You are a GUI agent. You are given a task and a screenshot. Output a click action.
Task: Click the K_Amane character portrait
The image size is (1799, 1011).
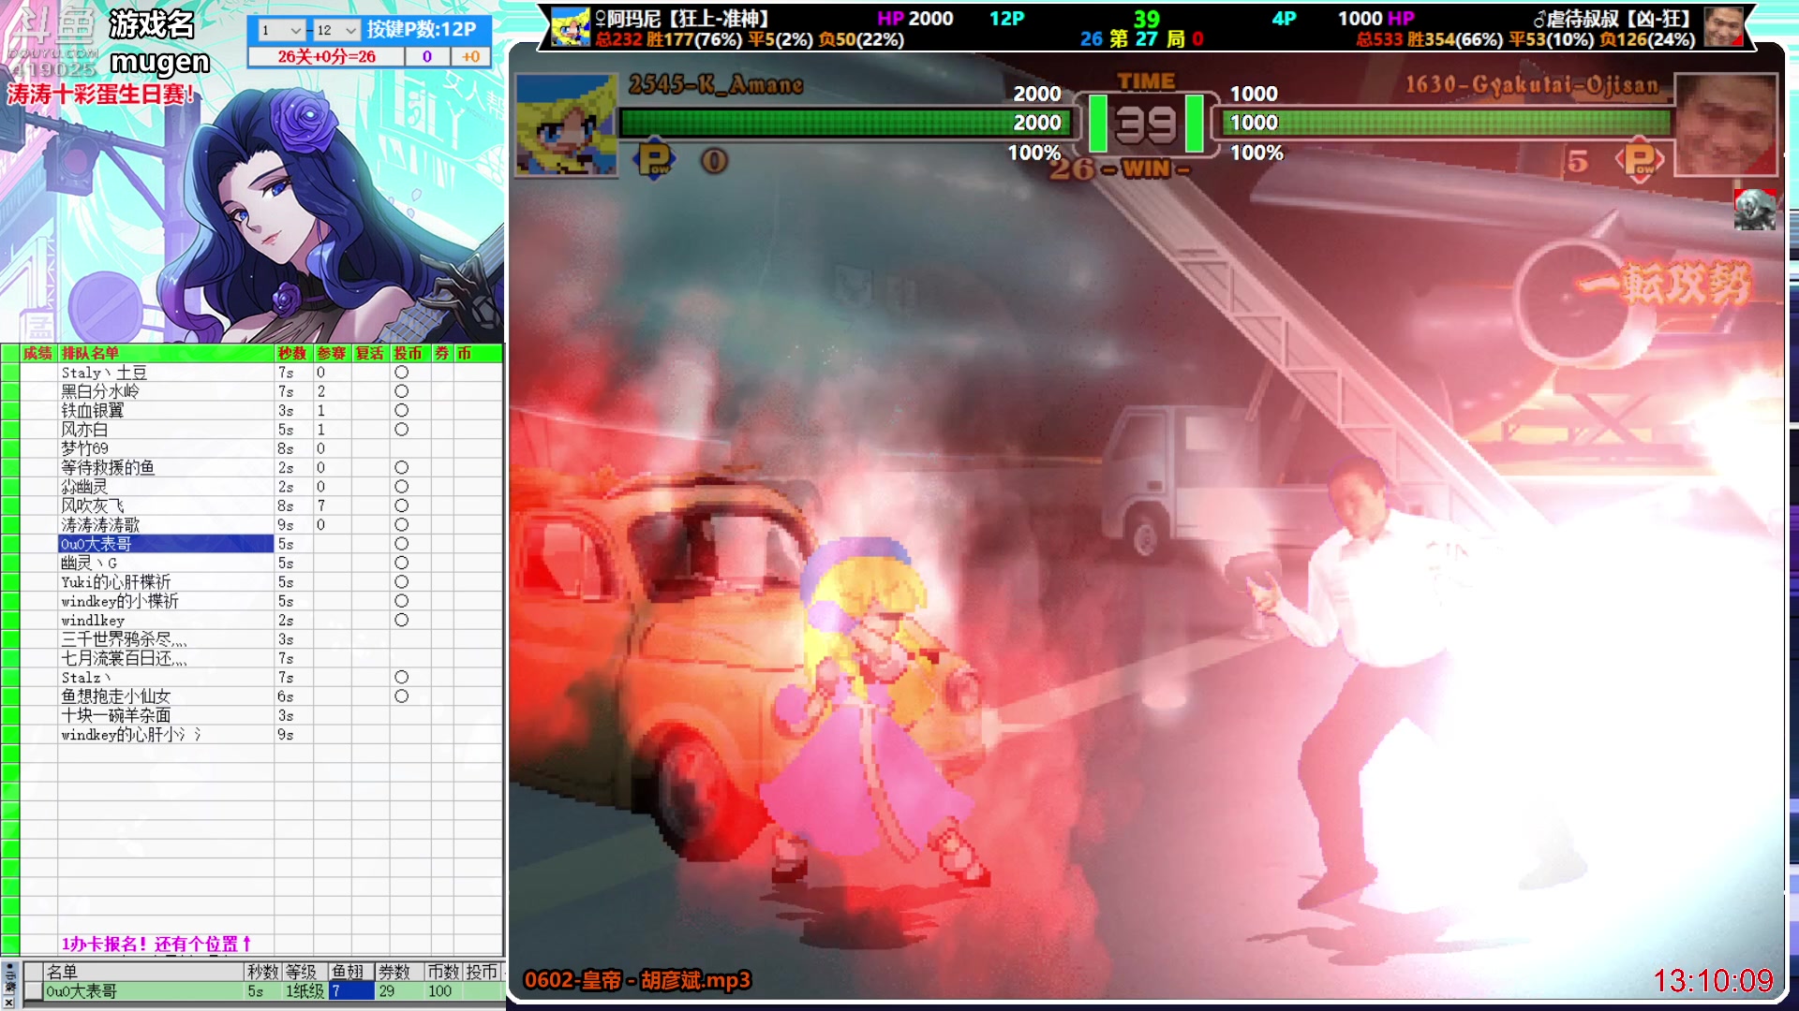tap(567, 125)
